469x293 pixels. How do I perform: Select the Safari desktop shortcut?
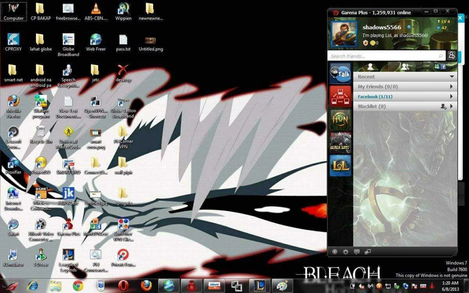click(14, 227)
